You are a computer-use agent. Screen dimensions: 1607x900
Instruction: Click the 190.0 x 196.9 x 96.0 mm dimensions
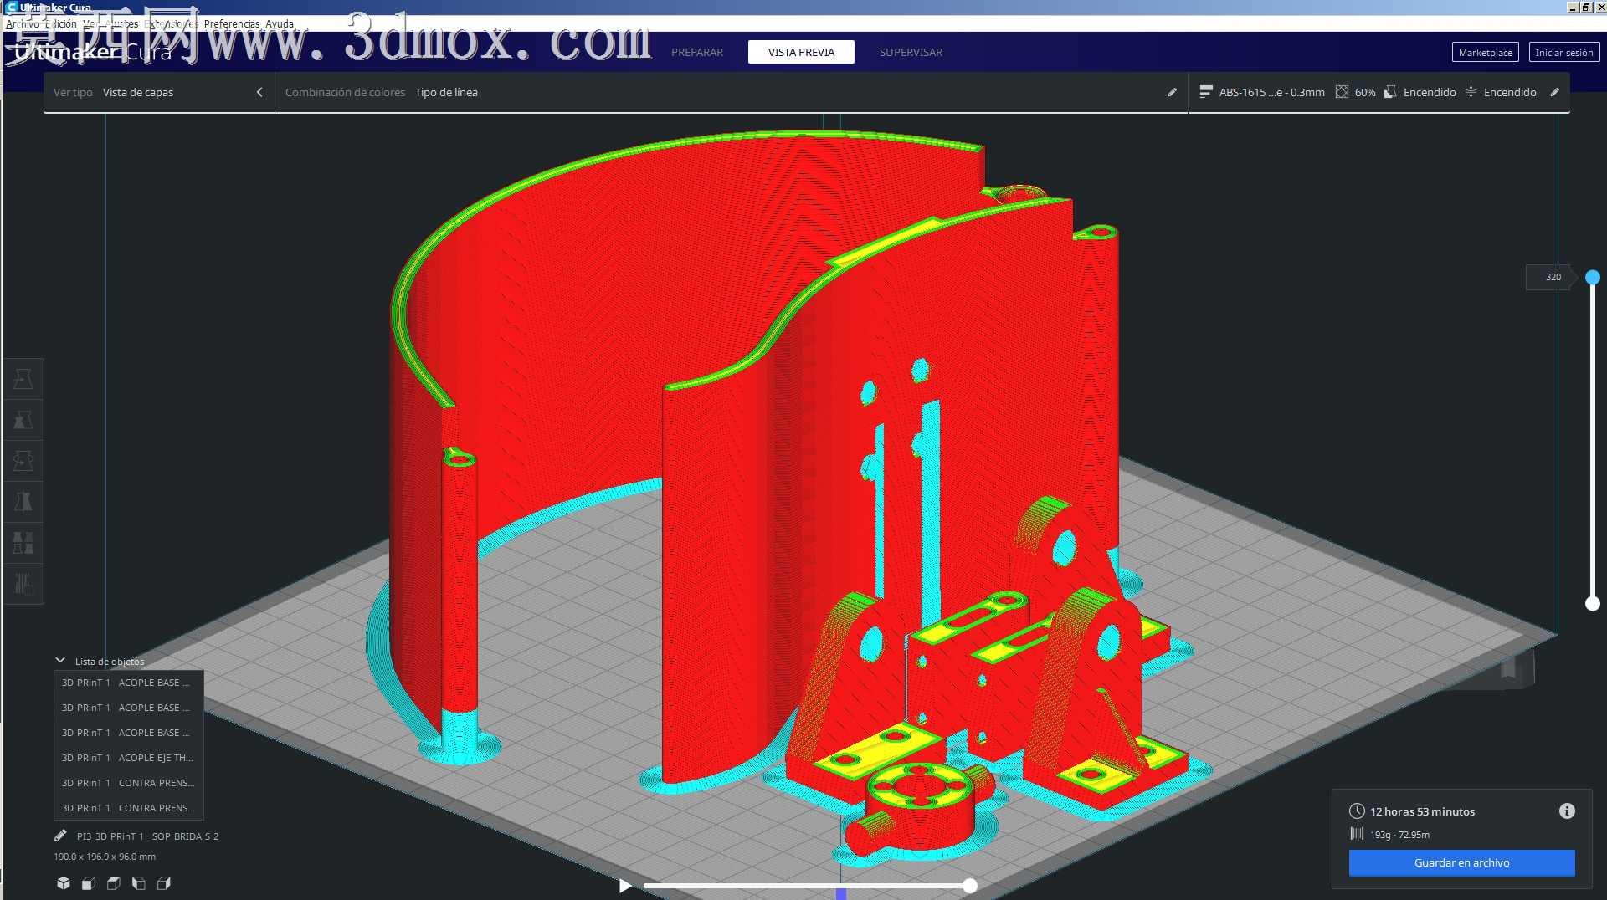coord(105,857)
